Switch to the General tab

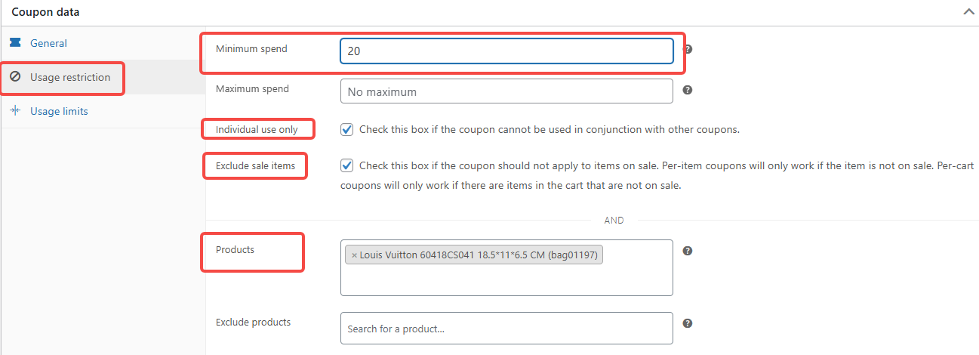tap(48, 43)
